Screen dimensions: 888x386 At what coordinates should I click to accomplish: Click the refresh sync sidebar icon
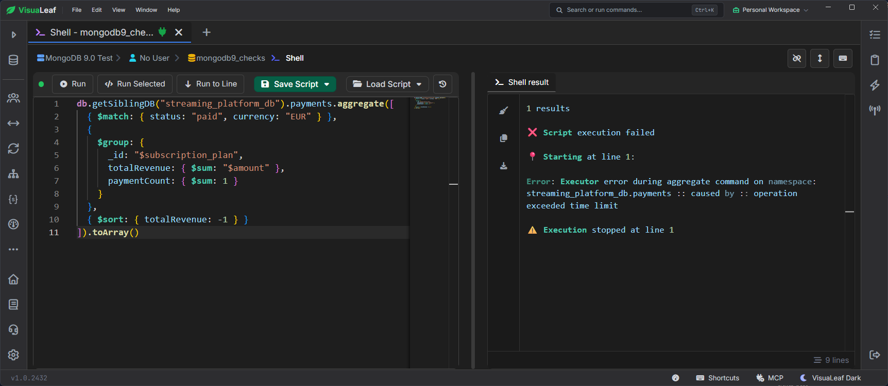[x=13, y=148]
